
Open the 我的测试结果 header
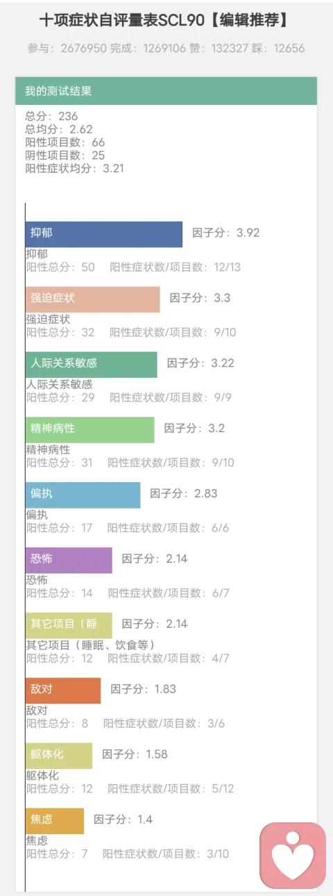[x=166, y=91]
